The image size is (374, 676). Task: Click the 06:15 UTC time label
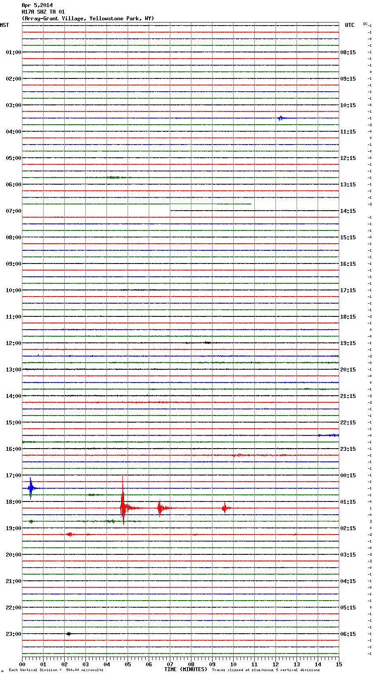[348, 634]
